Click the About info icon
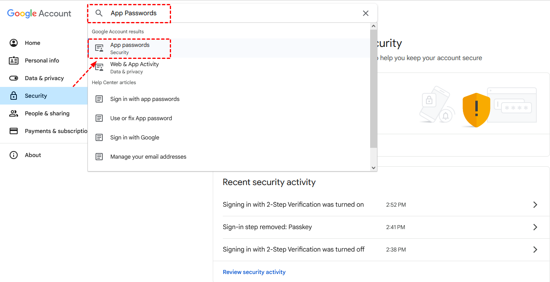The height and width of the screenshot is (282, 550). click(x=14, y=155)
